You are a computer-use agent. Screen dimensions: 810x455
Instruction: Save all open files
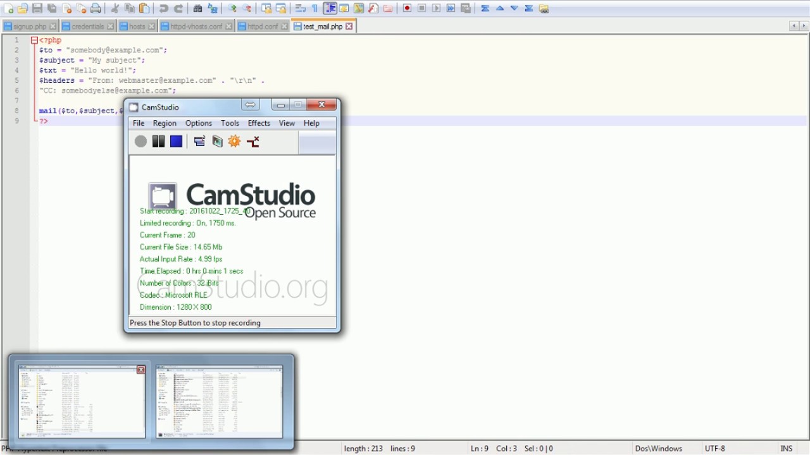[x=52, y=9]
